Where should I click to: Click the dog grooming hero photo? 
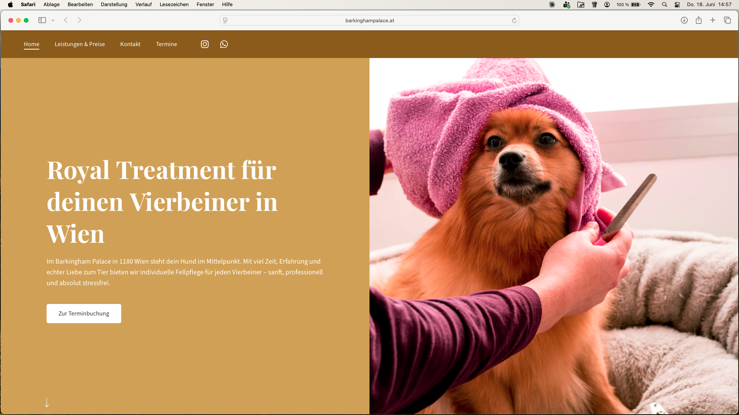554,236
